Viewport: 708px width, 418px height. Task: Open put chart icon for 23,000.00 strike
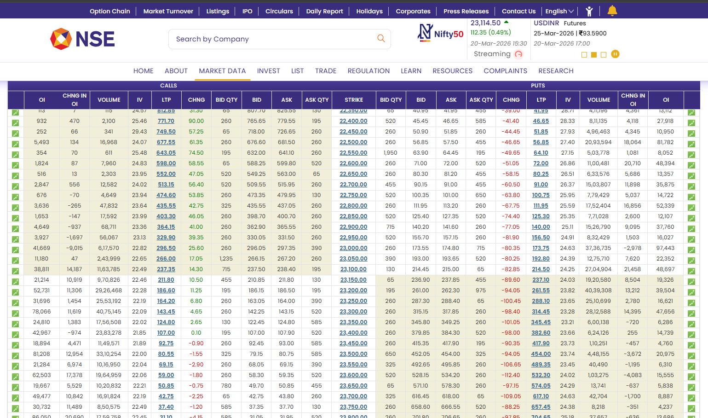(x=691, y=250)
